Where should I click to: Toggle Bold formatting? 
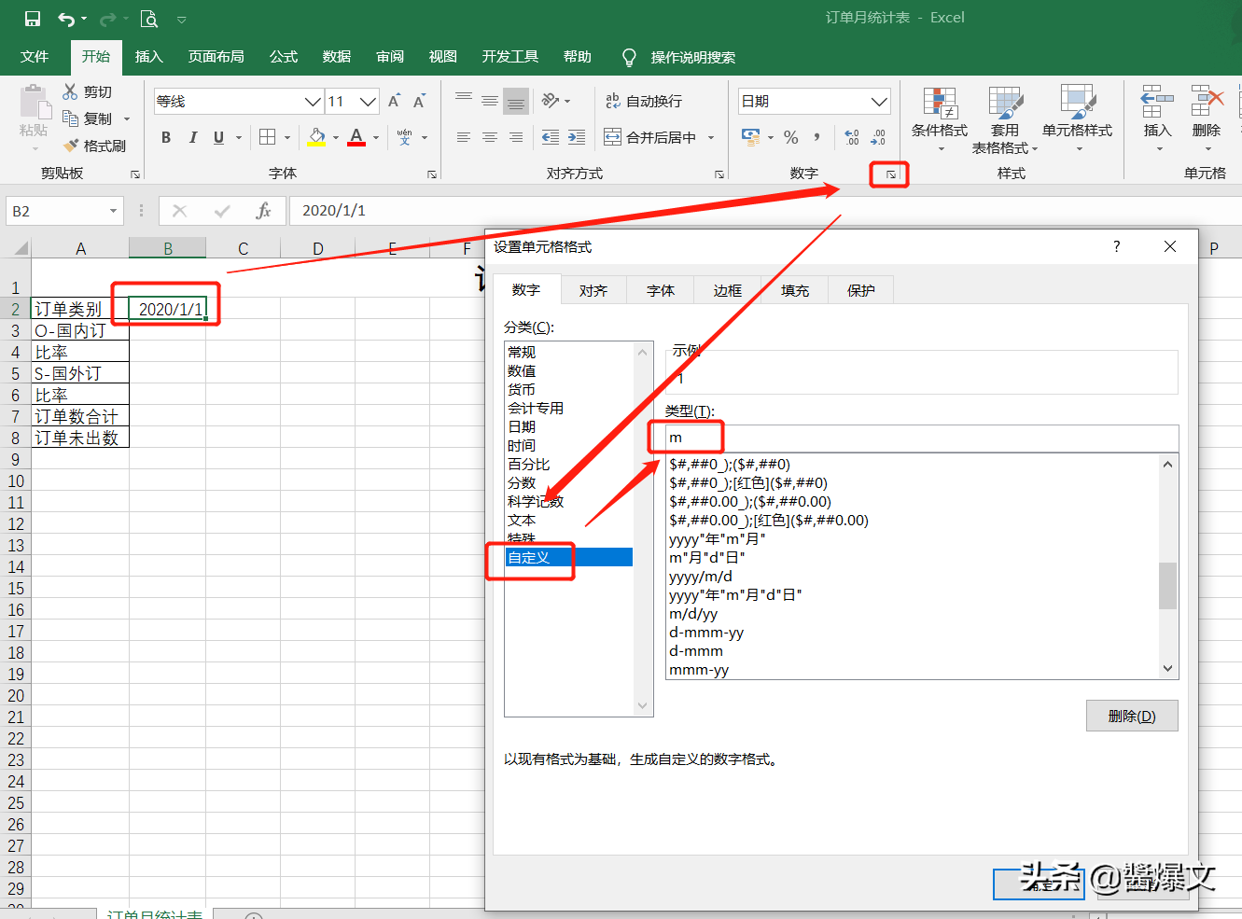click(166, 137)
